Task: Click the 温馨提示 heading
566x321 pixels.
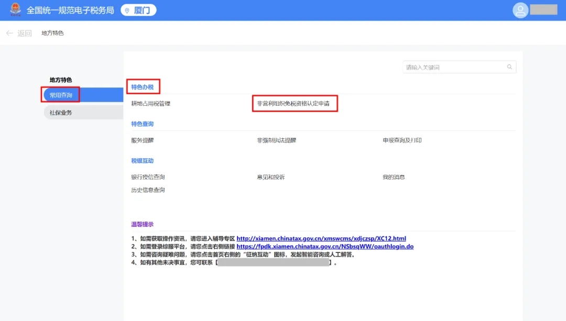Action: pos(142,224)
